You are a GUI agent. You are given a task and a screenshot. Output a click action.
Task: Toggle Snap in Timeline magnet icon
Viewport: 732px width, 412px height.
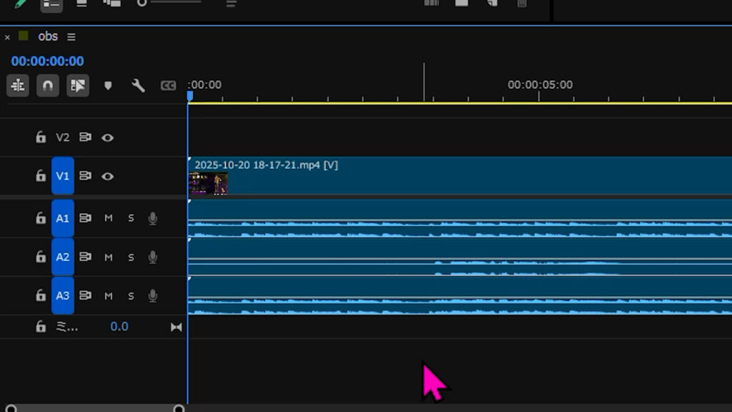point(48,86)
